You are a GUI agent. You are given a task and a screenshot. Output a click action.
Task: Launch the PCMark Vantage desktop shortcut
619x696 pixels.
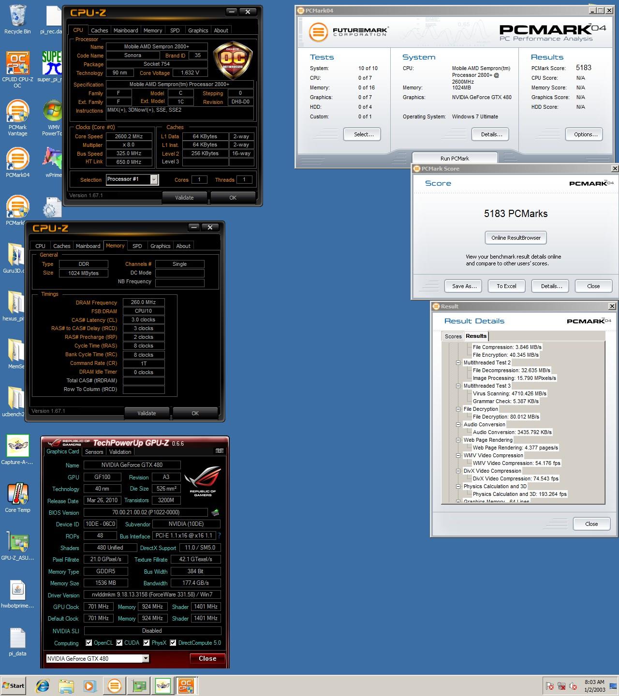click(17, 117)
